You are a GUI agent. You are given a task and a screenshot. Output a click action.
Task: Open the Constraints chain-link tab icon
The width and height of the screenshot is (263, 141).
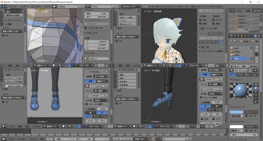pyautogui.click(x=245, y=36)
